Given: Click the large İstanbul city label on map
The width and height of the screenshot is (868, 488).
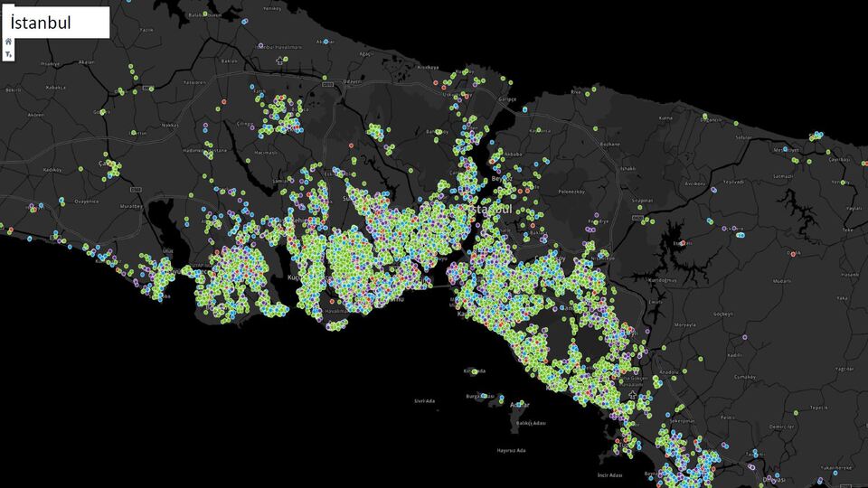Looking at the screenshot, I should pyautogui.click(x=490, y=209).
